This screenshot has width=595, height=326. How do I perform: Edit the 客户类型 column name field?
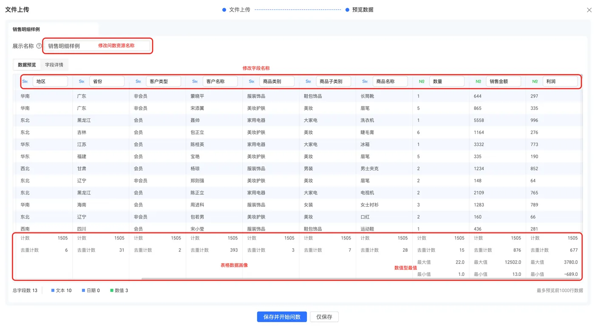click(x=164, y=81)
